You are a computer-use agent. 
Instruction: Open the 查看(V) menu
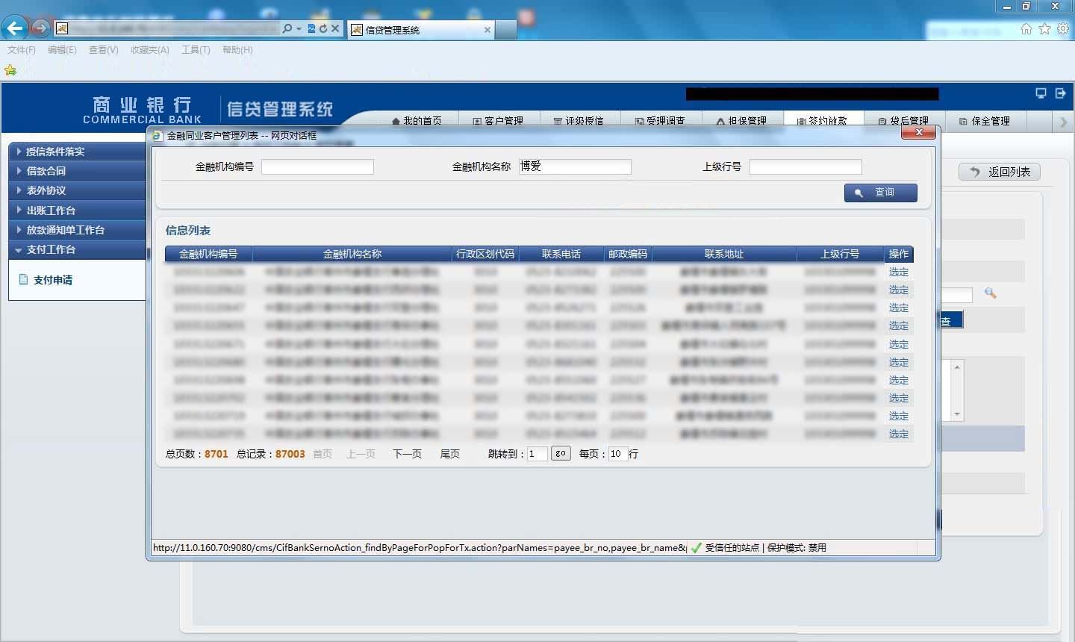point(104,50)
